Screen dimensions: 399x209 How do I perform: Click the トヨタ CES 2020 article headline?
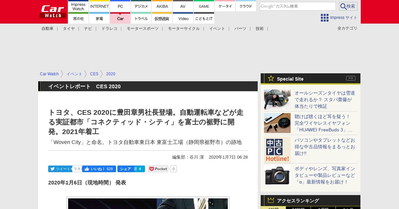pyautogui.click(x=146, y=122)
